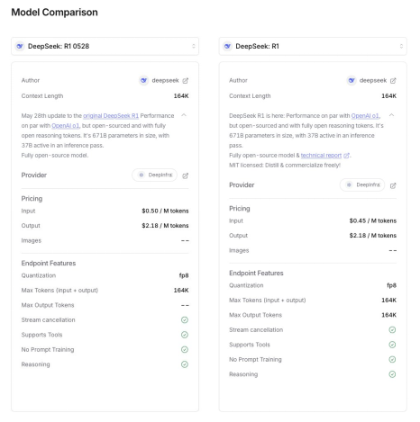The width and height of the screenshot is (420, 422).
Task: Click OpenAI o1 link in right description
Action: point(365,116)
